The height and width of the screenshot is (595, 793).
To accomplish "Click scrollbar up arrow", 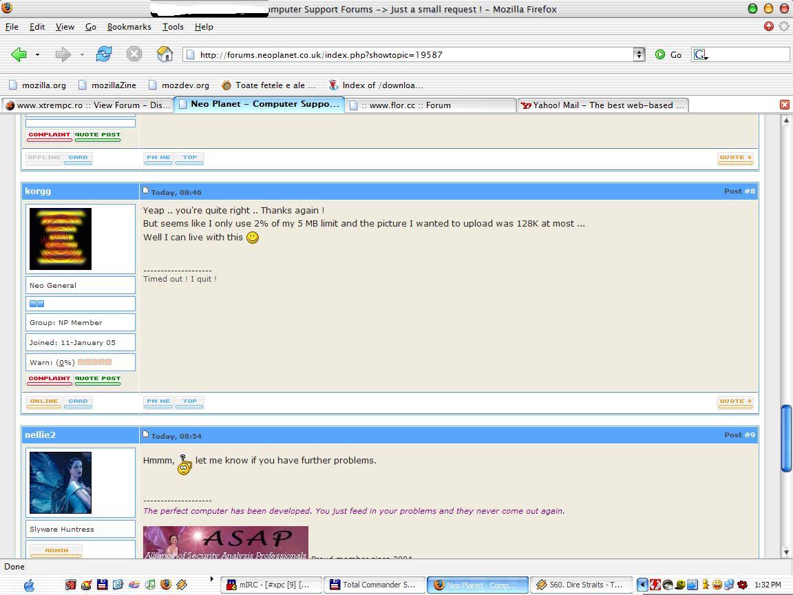I will pos(786,121).
